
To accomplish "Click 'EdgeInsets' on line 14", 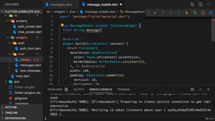I will coord(95,75).
